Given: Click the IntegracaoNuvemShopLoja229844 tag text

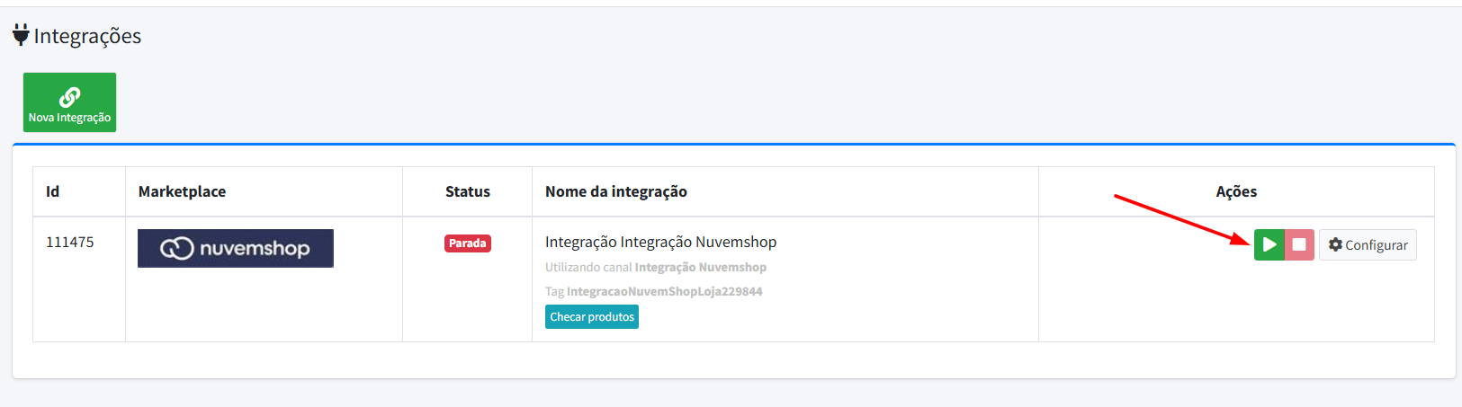Looking at the screenshot, I should click(x=664, y=291).
